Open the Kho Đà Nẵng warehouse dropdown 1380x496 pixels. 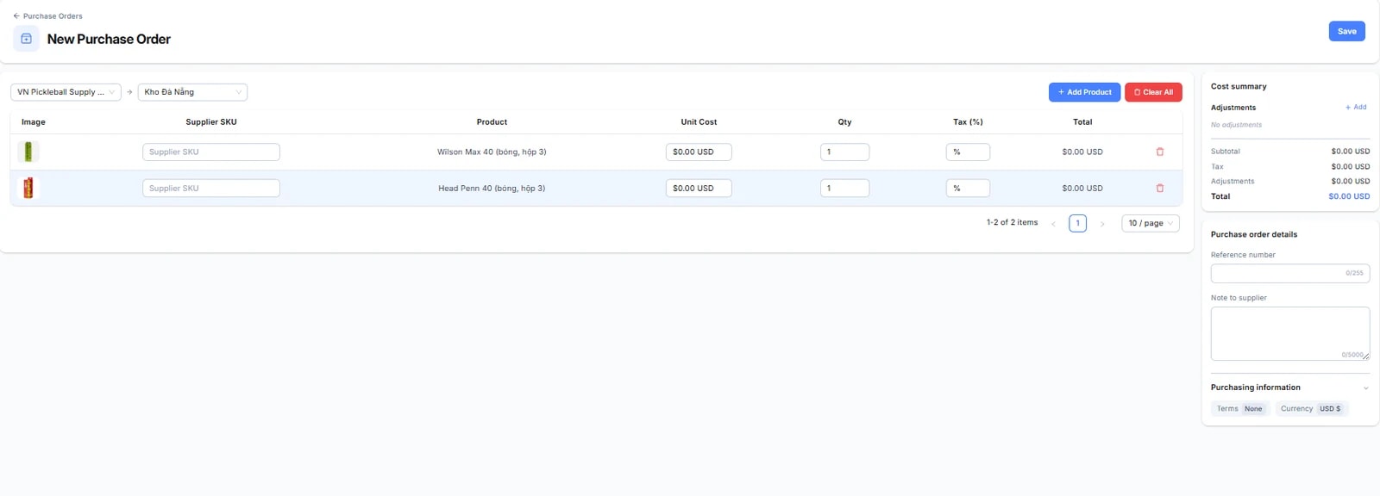(192, 92)
